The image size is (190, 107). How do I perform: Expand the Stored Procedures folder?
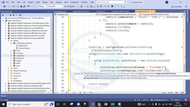tap(8, 71)
